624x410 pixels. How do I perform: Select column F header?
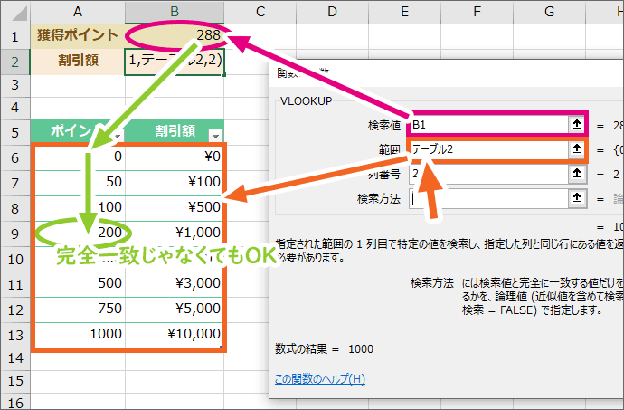[x=477, y=12]
